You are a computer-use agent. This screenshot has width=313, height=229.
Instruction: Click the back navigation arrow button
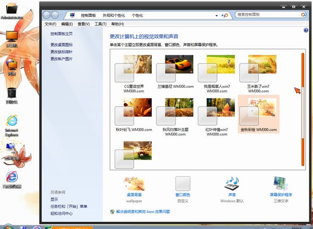click(47, 15)
